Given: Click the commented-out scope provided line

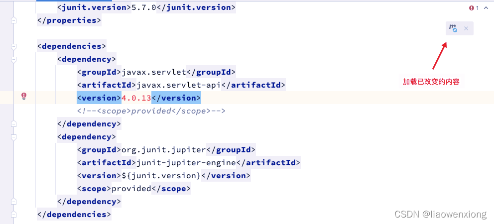Looking at the screenshot, I should click(151, 111).
